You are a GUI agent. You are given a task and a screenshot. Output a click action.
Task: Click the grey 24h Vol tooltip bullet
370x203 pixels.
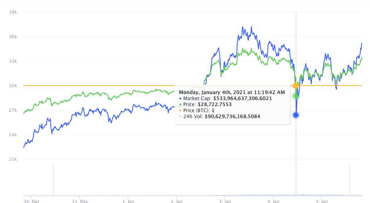pos(181,117)
